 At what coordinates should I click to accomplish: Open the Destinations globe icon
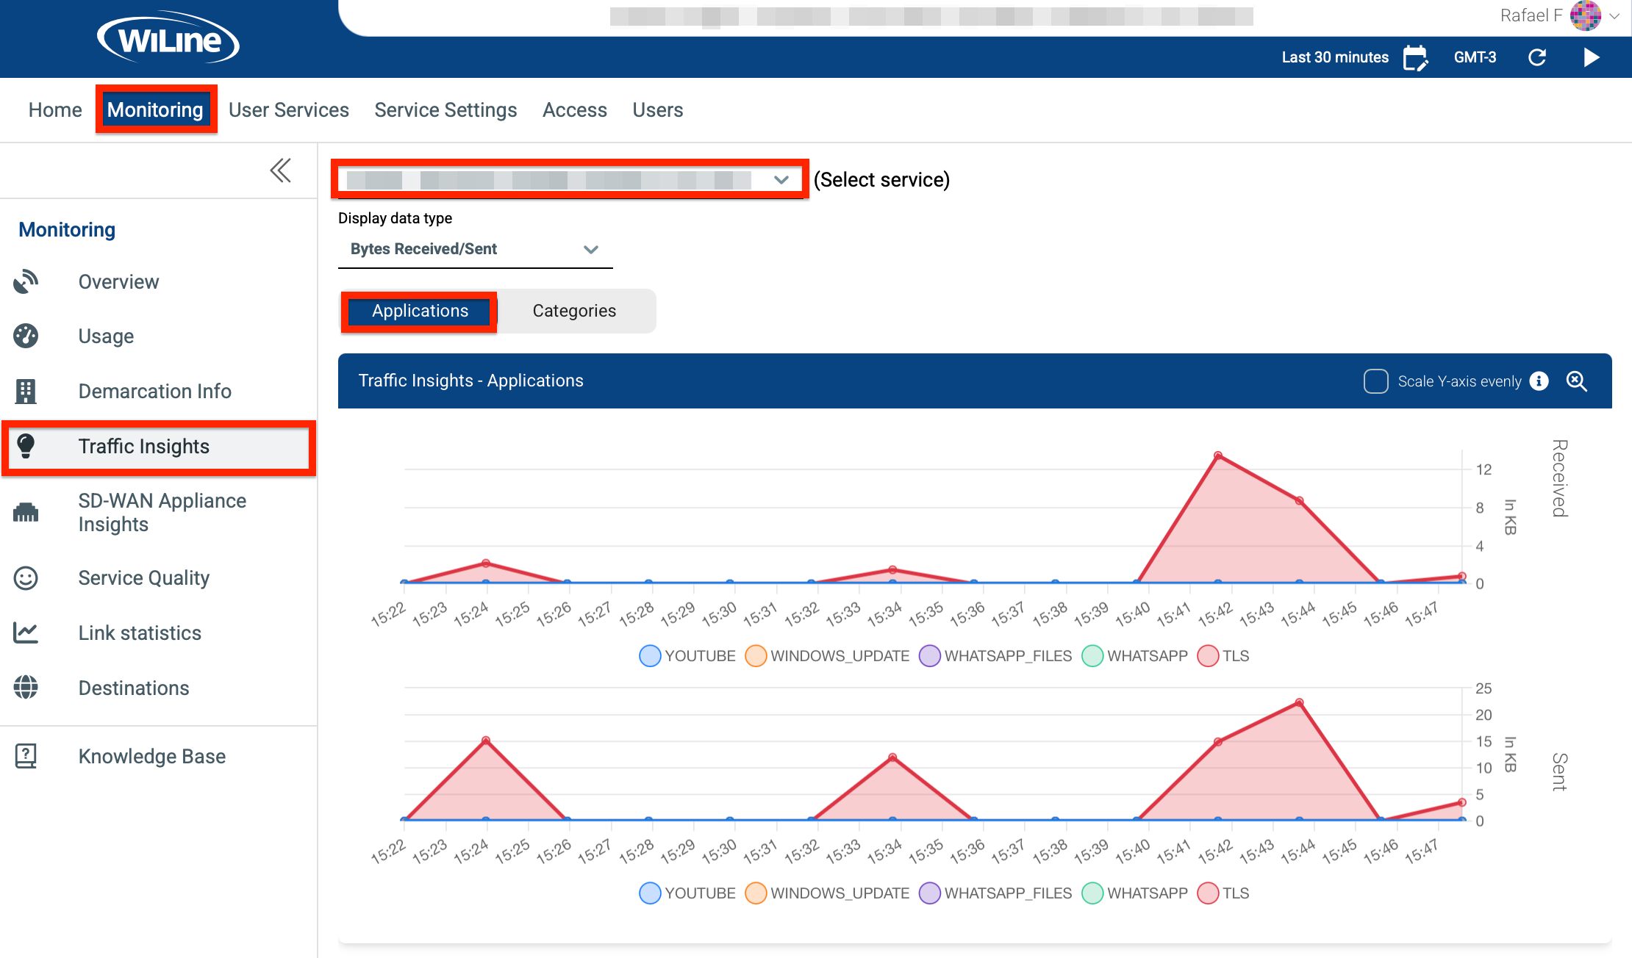coord(26,688)
